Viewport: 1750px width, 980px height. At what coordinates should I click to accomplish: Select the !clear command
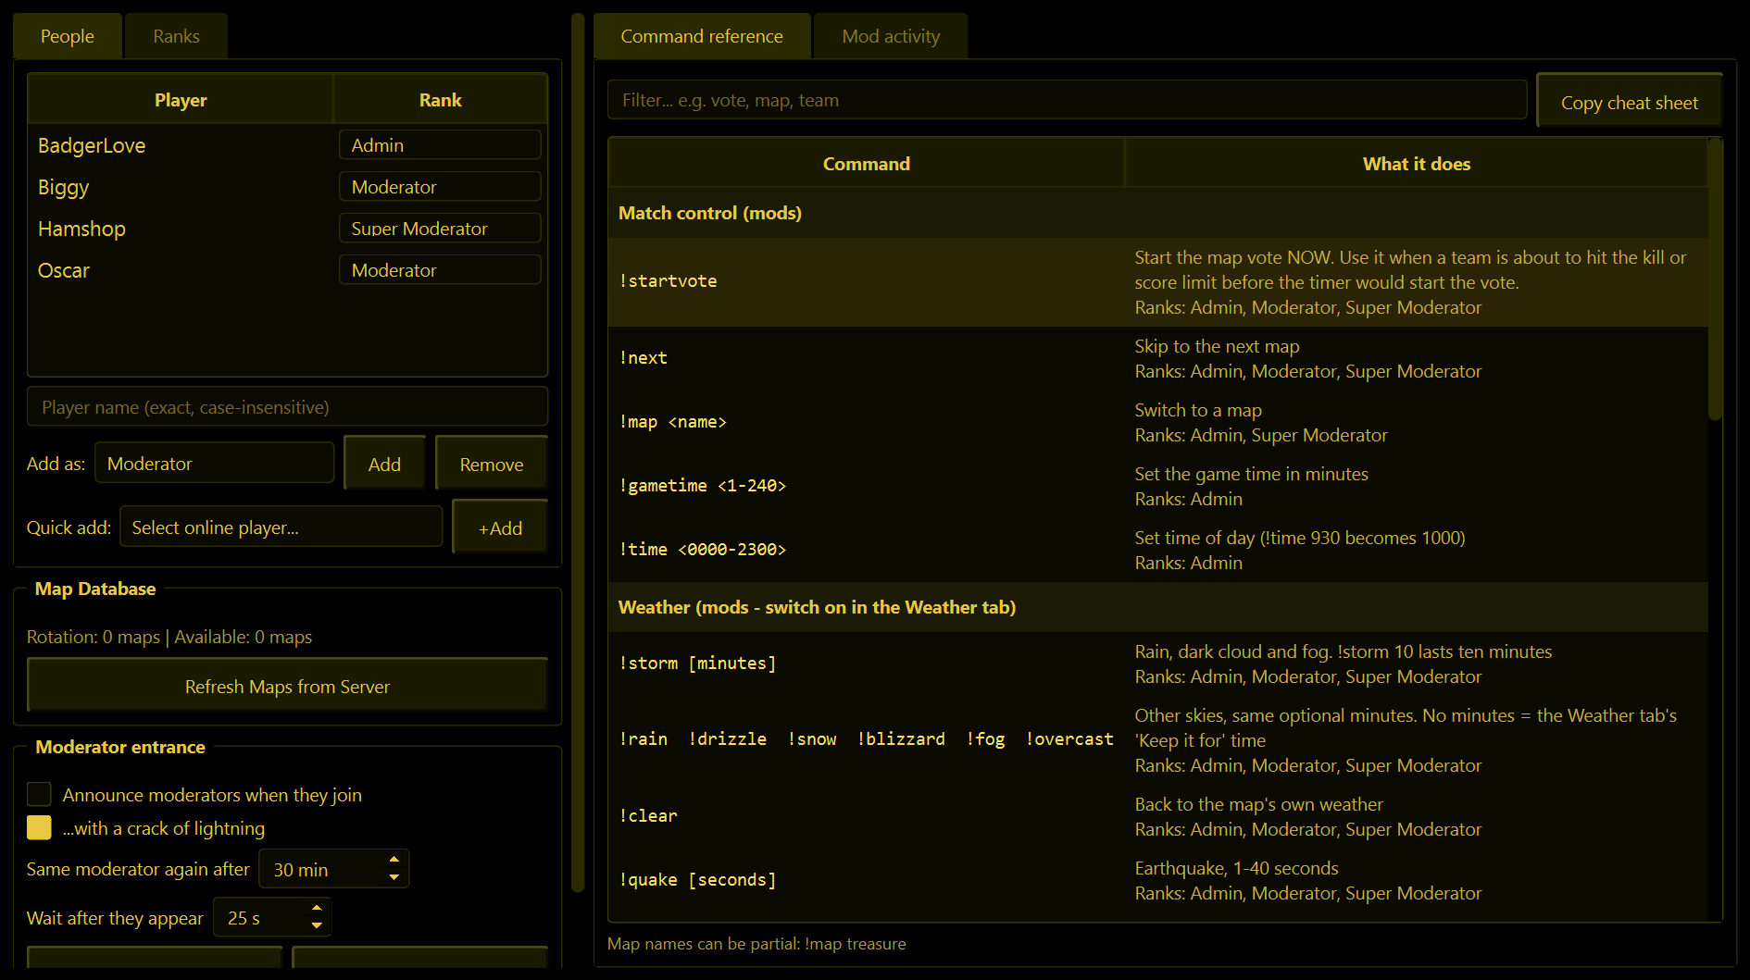pyautogui.click(x=648, y=816)
